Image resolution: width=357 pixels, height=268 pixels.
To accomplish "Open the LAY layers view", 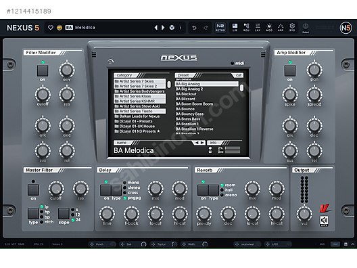I will [258, 27].
